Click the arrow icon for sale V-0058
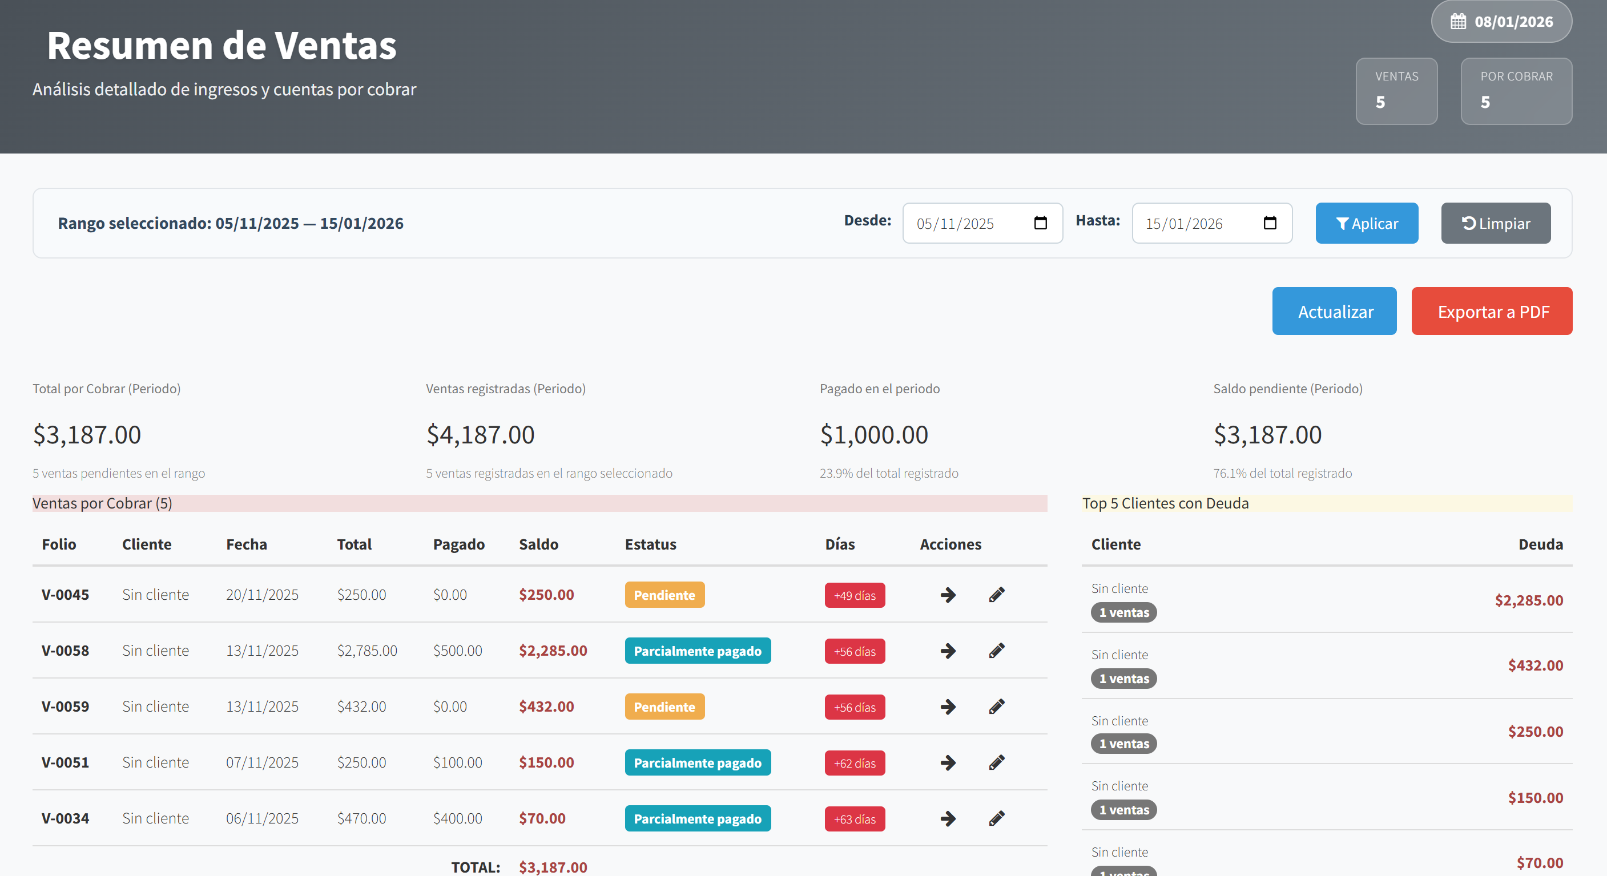Image resolution: width=1607 pixels, height=876 pixels. 948,651
